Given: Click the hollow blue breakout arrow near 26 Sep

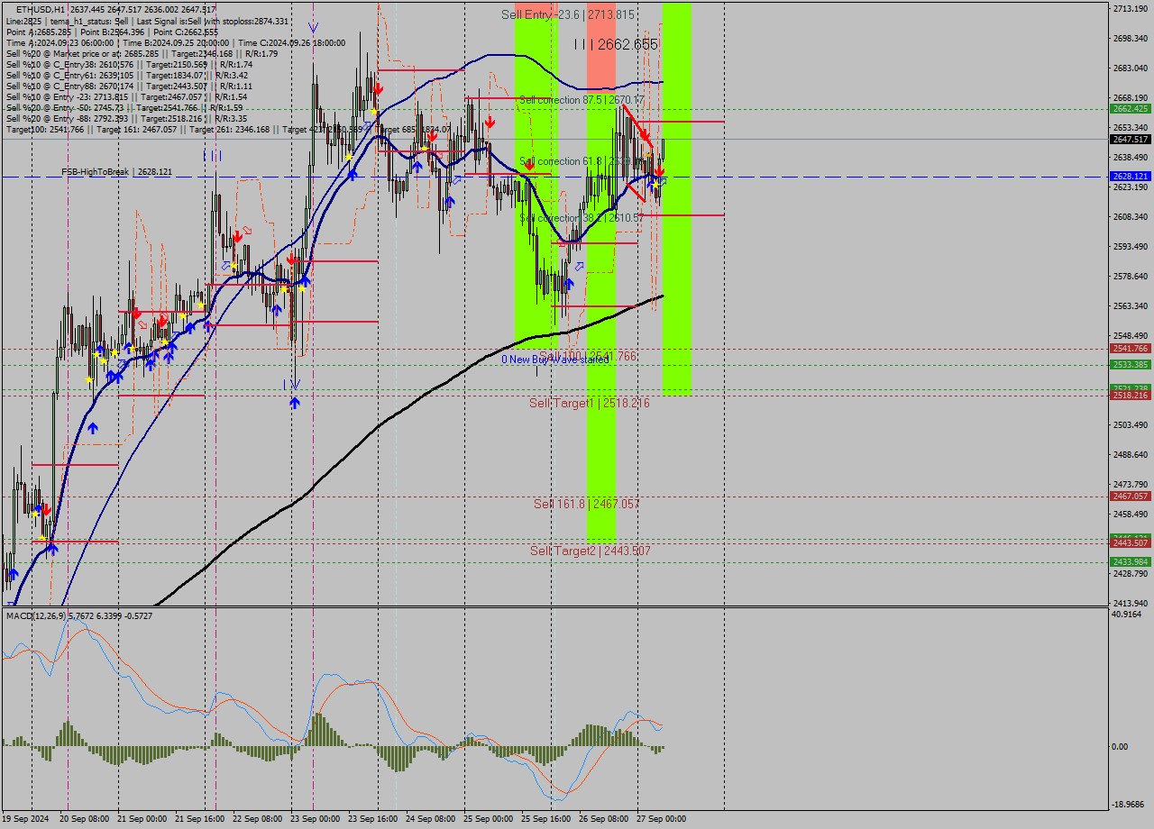Looking at the screenshot, I should pos(579,267).
